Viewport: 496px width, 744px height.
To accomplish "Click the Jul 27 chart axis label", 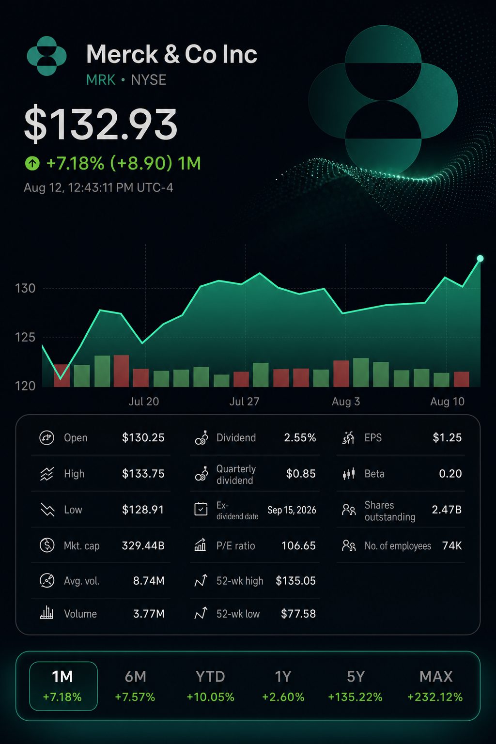I will pyautogui.click(x=244, y=402).
